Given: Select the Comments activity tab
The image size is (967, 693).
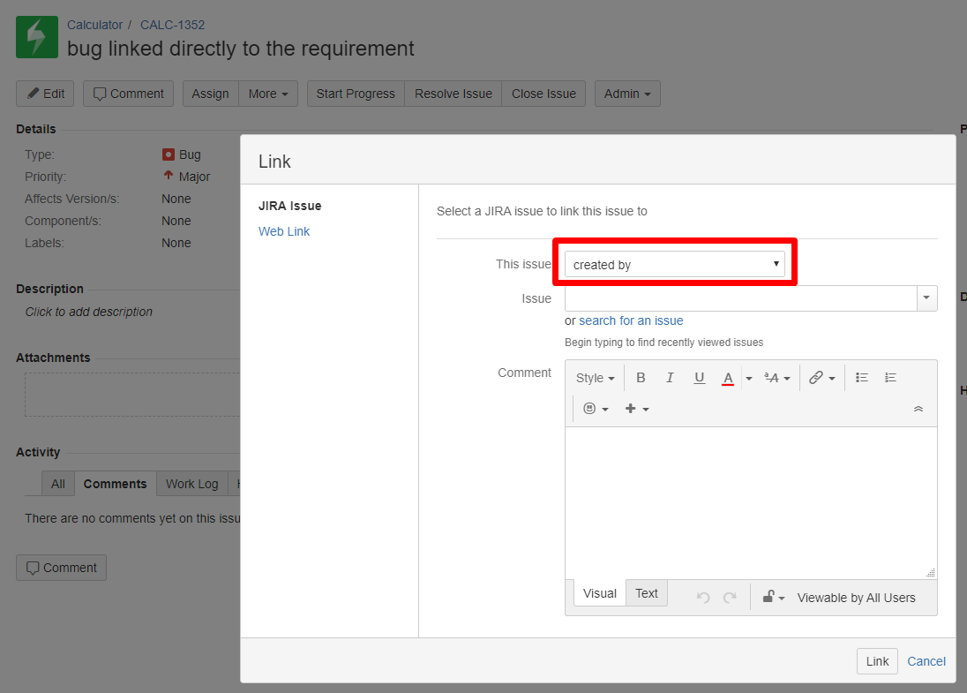Looking at the screenshot, I should 116,484.
